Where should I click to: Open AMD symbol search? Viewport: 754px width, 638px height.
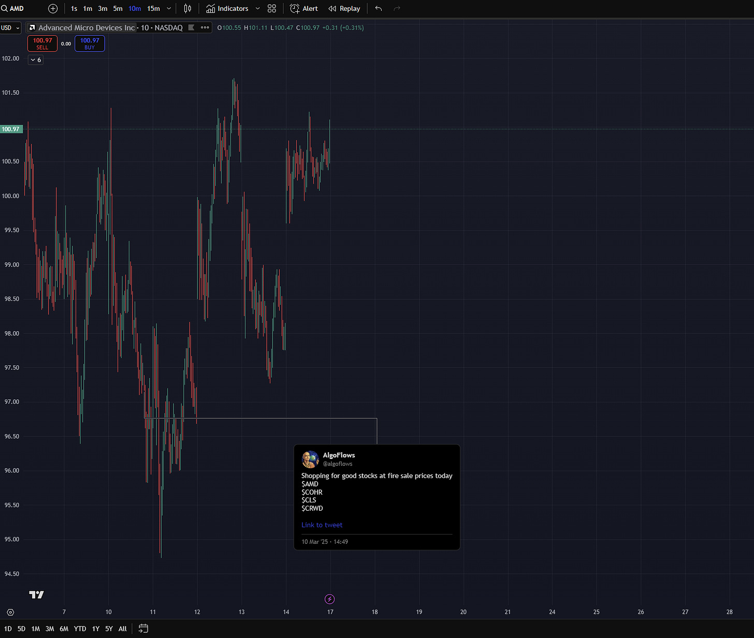pyautogui.click(x=13, y=8)
